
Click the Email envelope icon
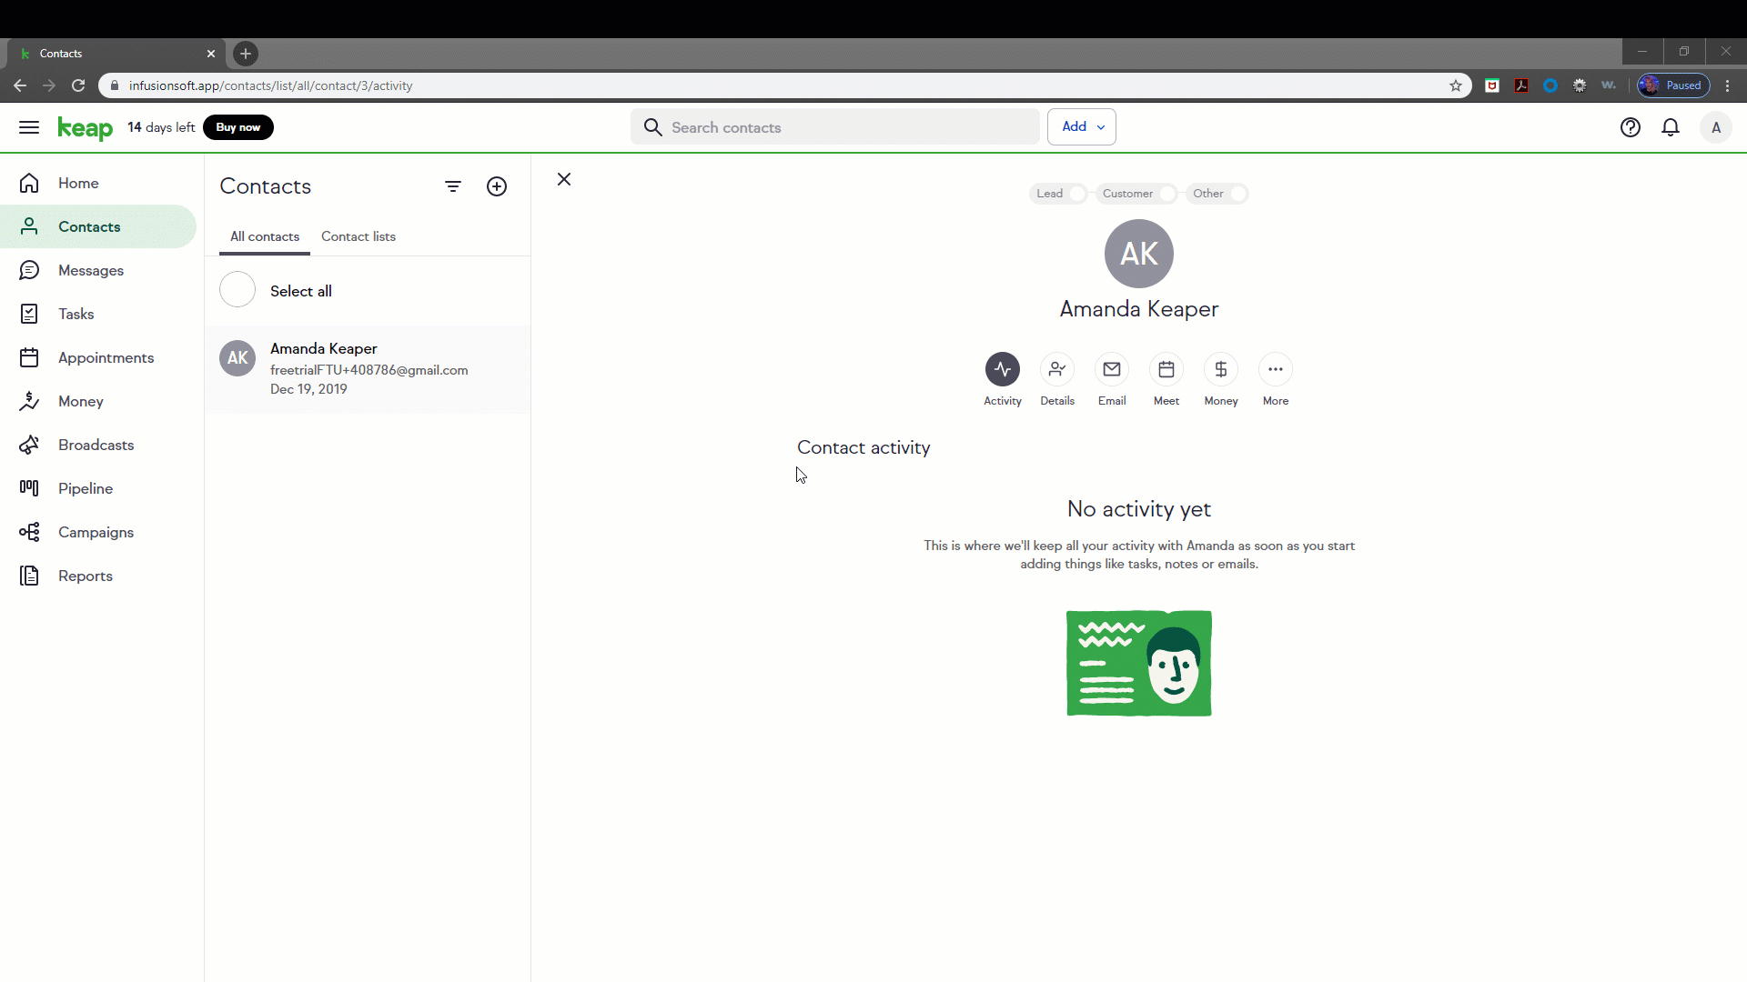[x=1111, y=369]
